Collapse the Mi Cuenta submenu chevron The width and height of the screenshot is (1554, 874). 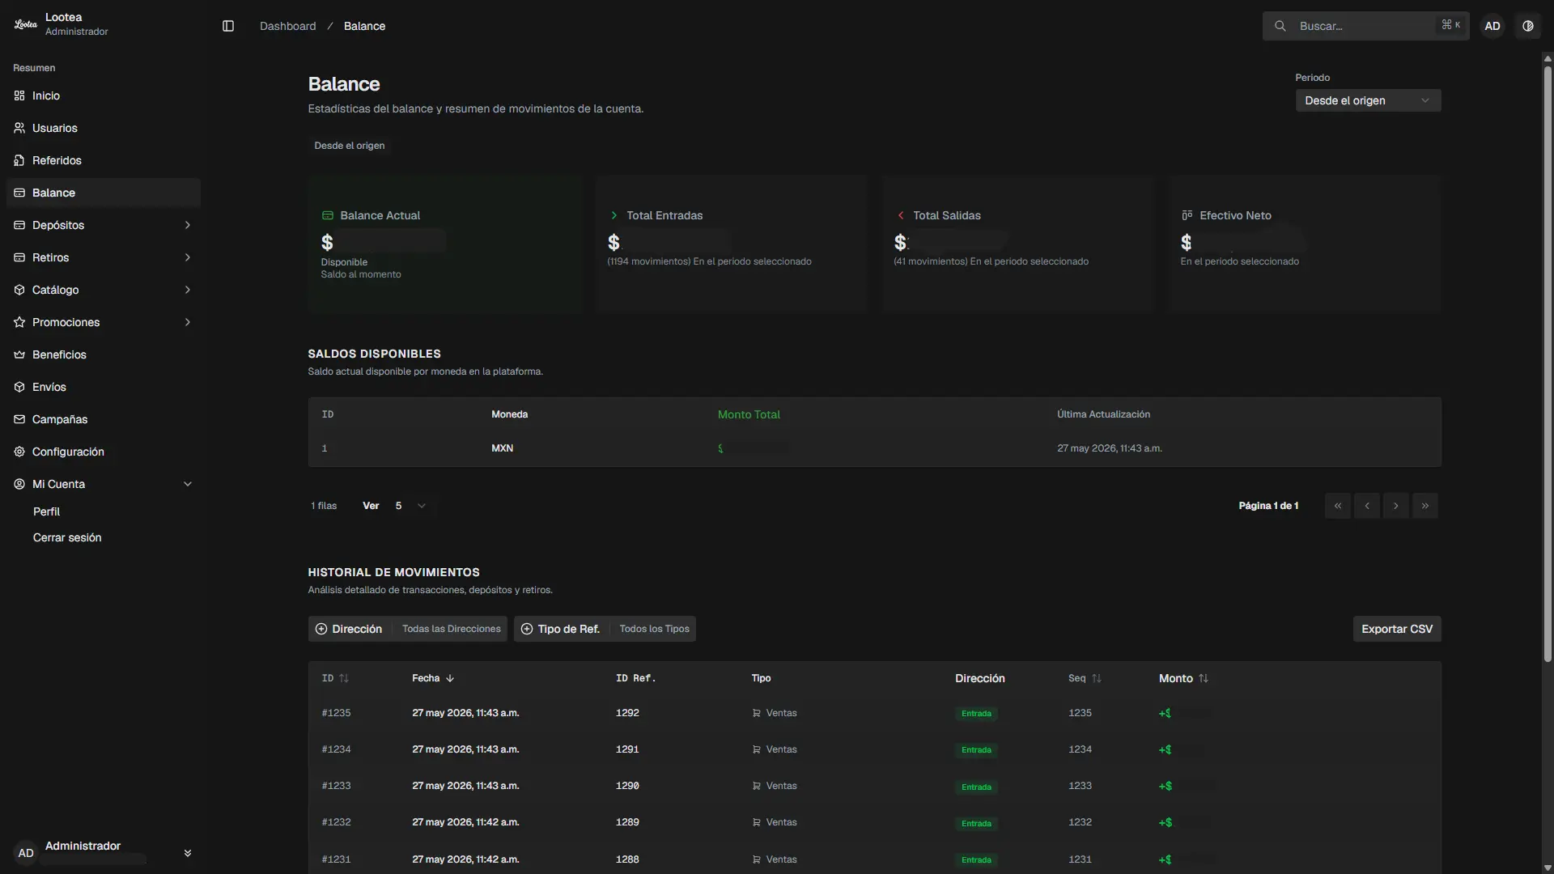[x=188, y=484]
